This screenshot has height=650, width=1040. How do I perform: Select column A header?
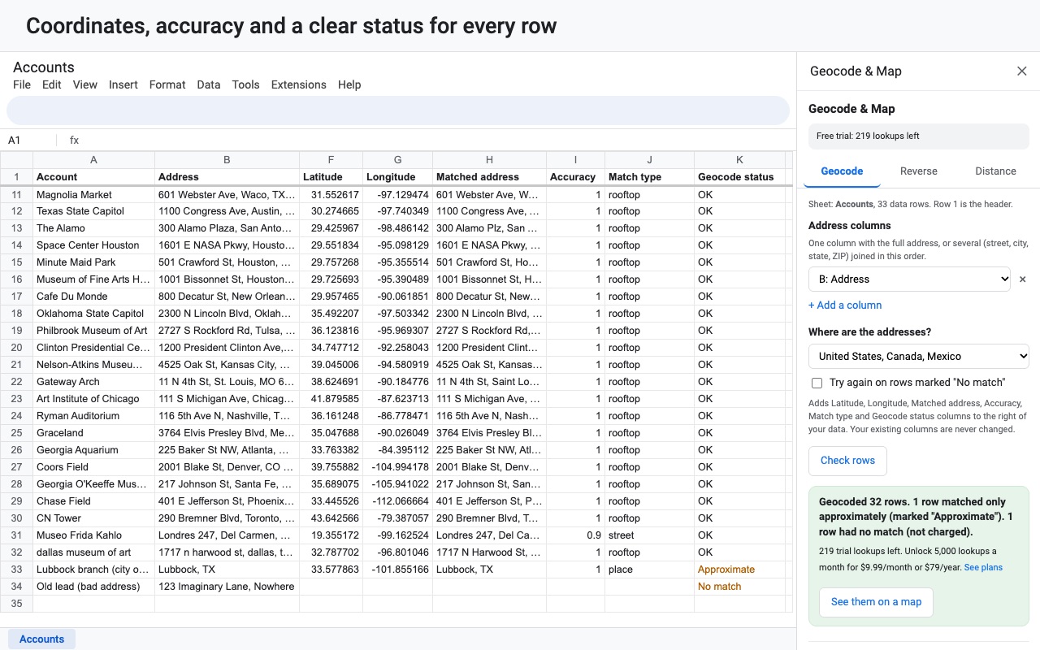(x=93, y=160)
